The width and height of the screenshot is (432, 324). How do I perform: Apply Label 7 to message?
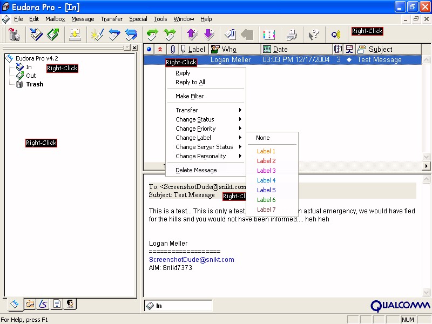[x=272, y=210]
